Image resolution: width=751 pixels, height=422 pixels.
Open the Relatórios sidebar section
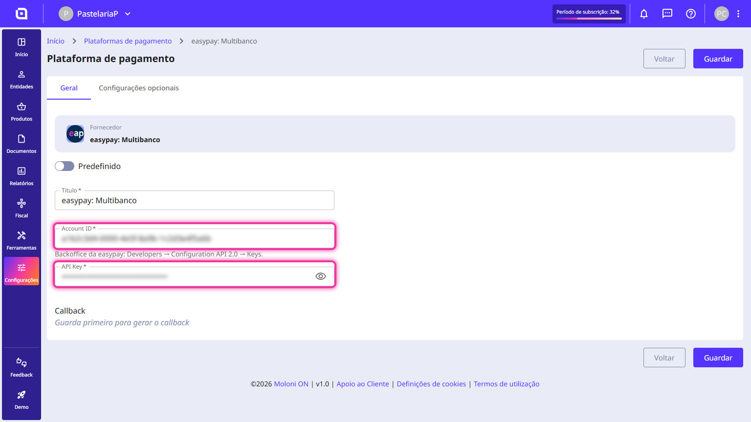point(22,176)
